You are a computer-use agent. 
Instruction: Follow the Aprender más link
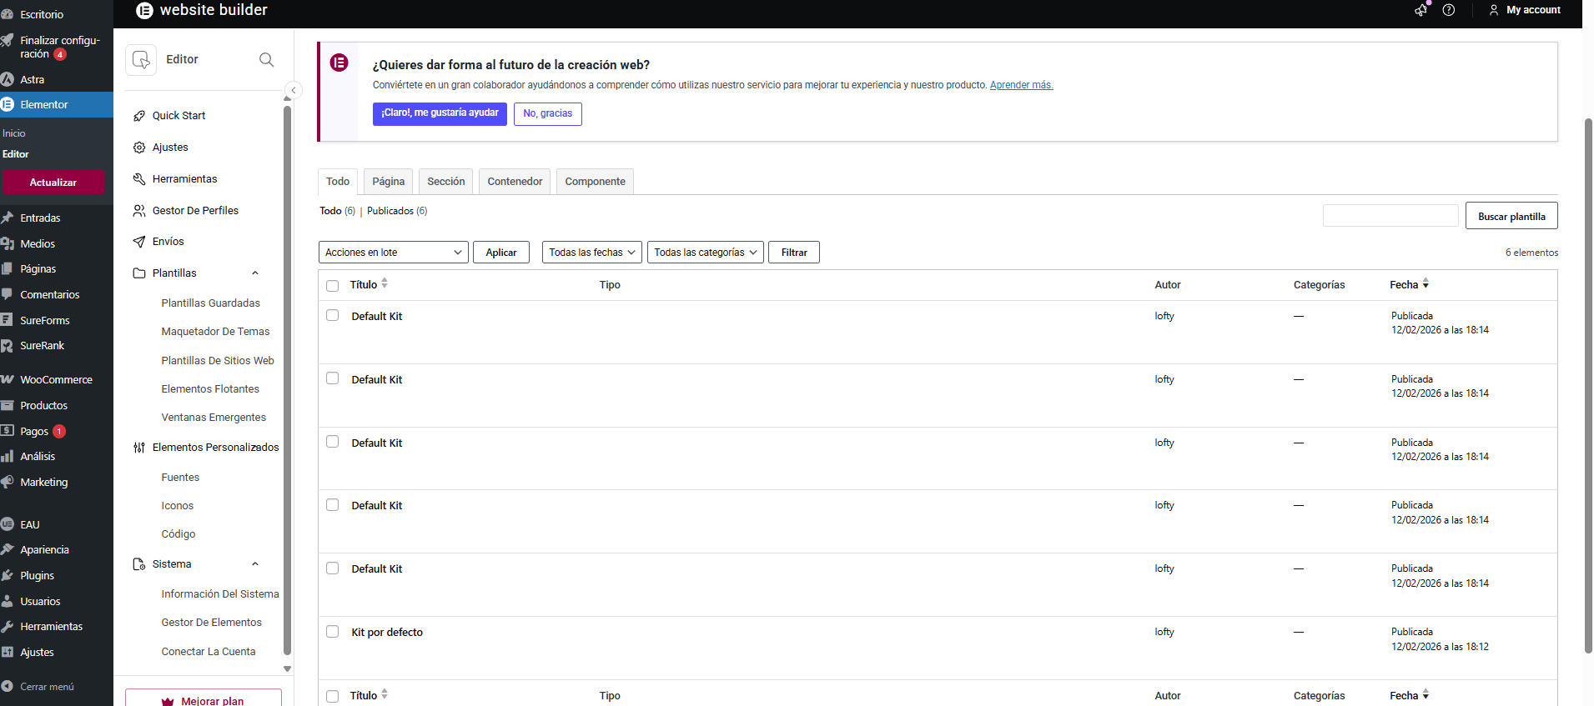[x=1021, y=85]
